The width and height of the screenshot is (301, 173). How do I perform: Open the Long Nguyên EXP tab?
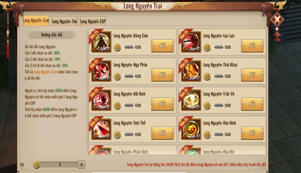point(93,21)
